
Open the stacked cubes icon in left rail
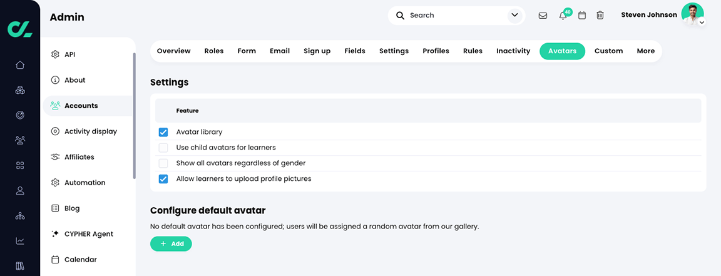click(20, 90)
